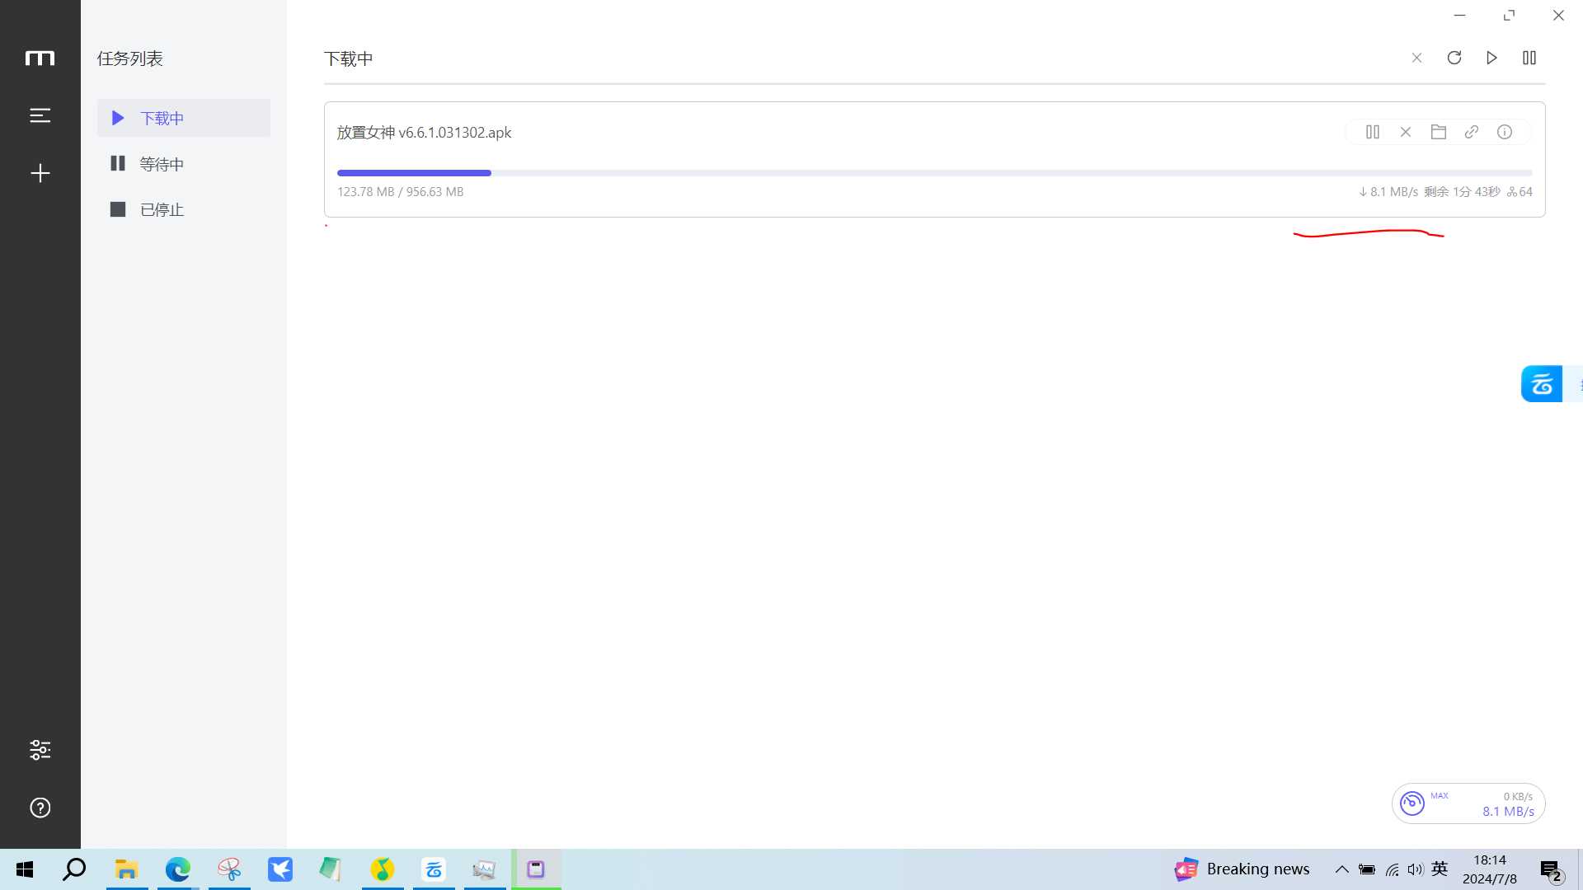Switch input method 英
The width and height of the screenshot is (1583, 890).
click(x=1440, y=869)
